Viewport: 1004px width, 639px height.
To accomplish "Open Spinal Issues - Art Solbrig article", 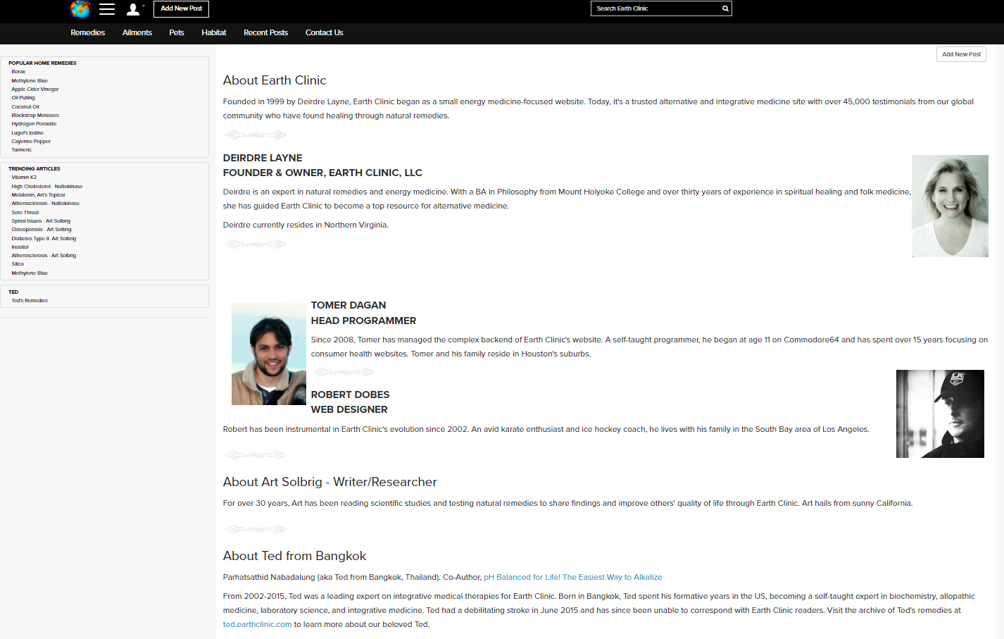I will 41,221.
